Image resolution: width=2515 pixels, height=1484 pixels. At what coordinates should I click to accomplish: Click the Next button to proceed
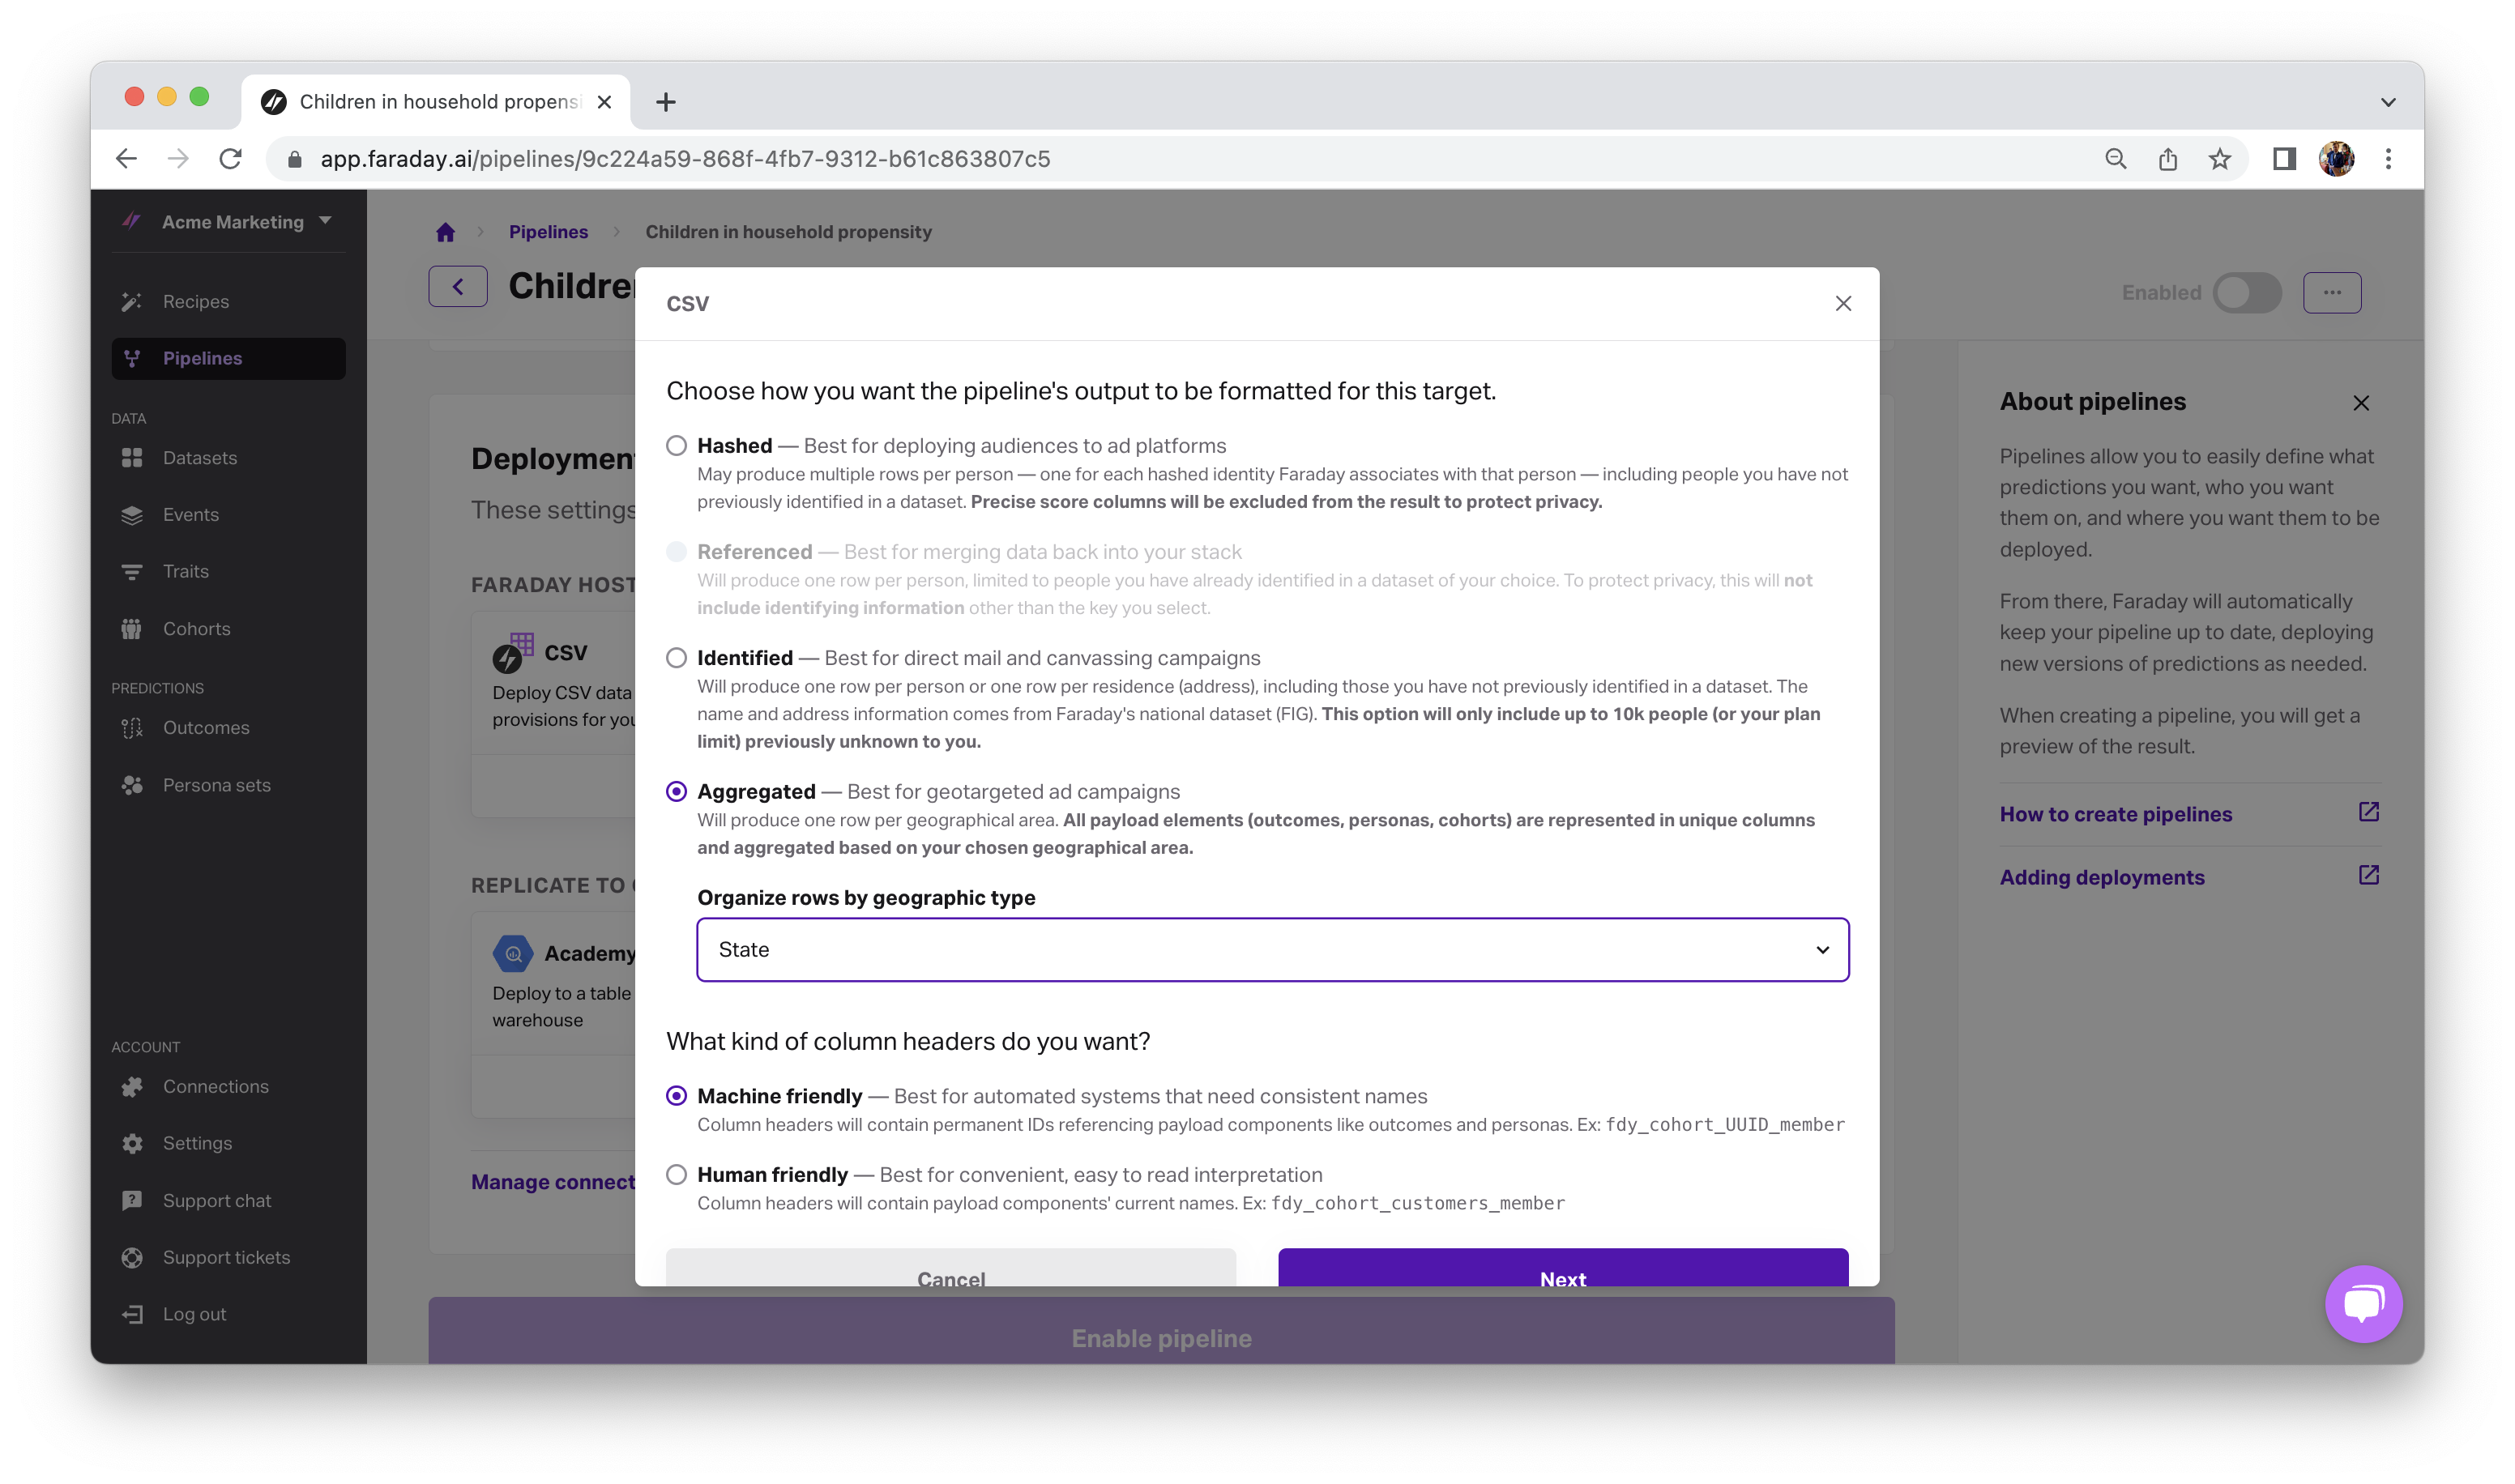[x=1563, y=1277]
